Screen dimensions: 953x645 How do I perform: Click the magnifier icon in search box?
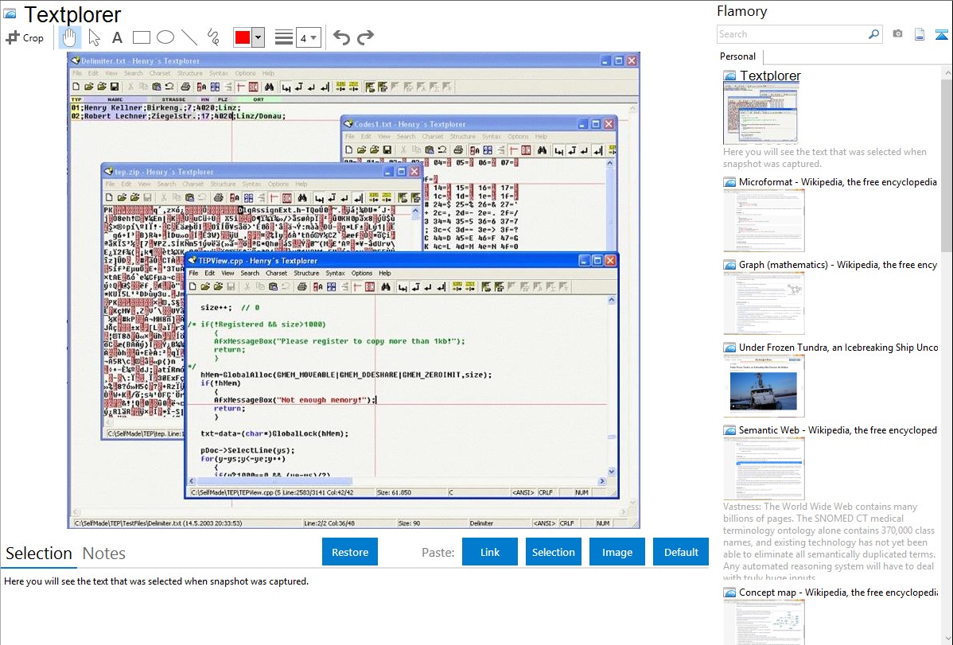pyautogui.click(x=873, y=34)
